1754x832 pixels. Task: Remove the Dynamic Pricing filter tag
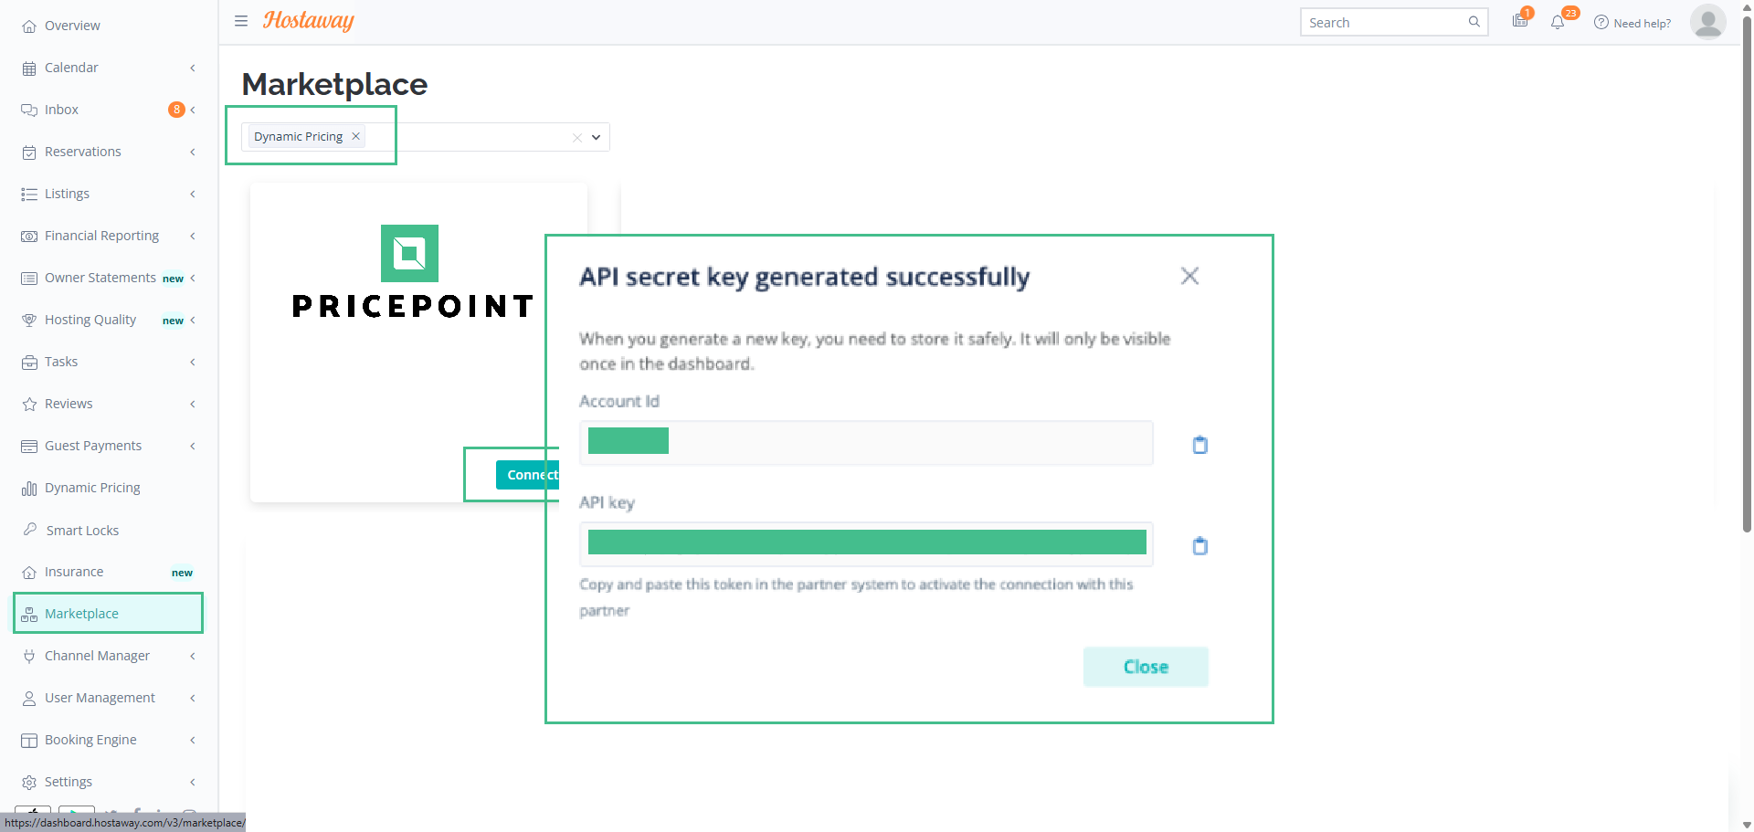coord(356,136)
